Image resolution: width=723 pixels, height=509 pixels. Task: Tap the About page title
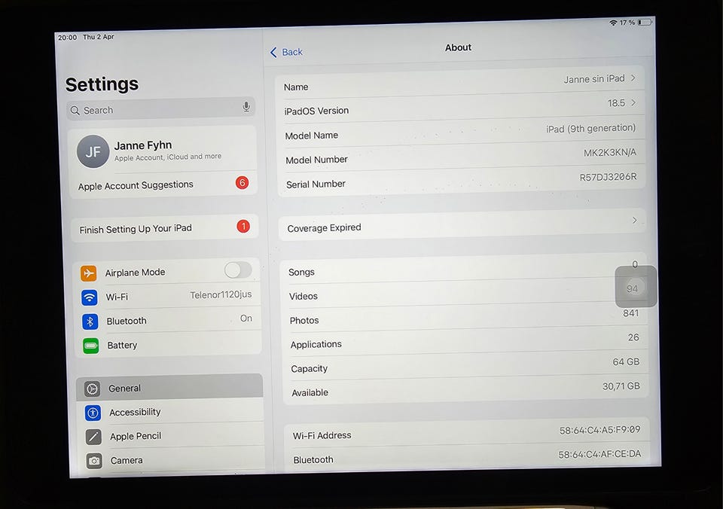click(x=458, y=47)
